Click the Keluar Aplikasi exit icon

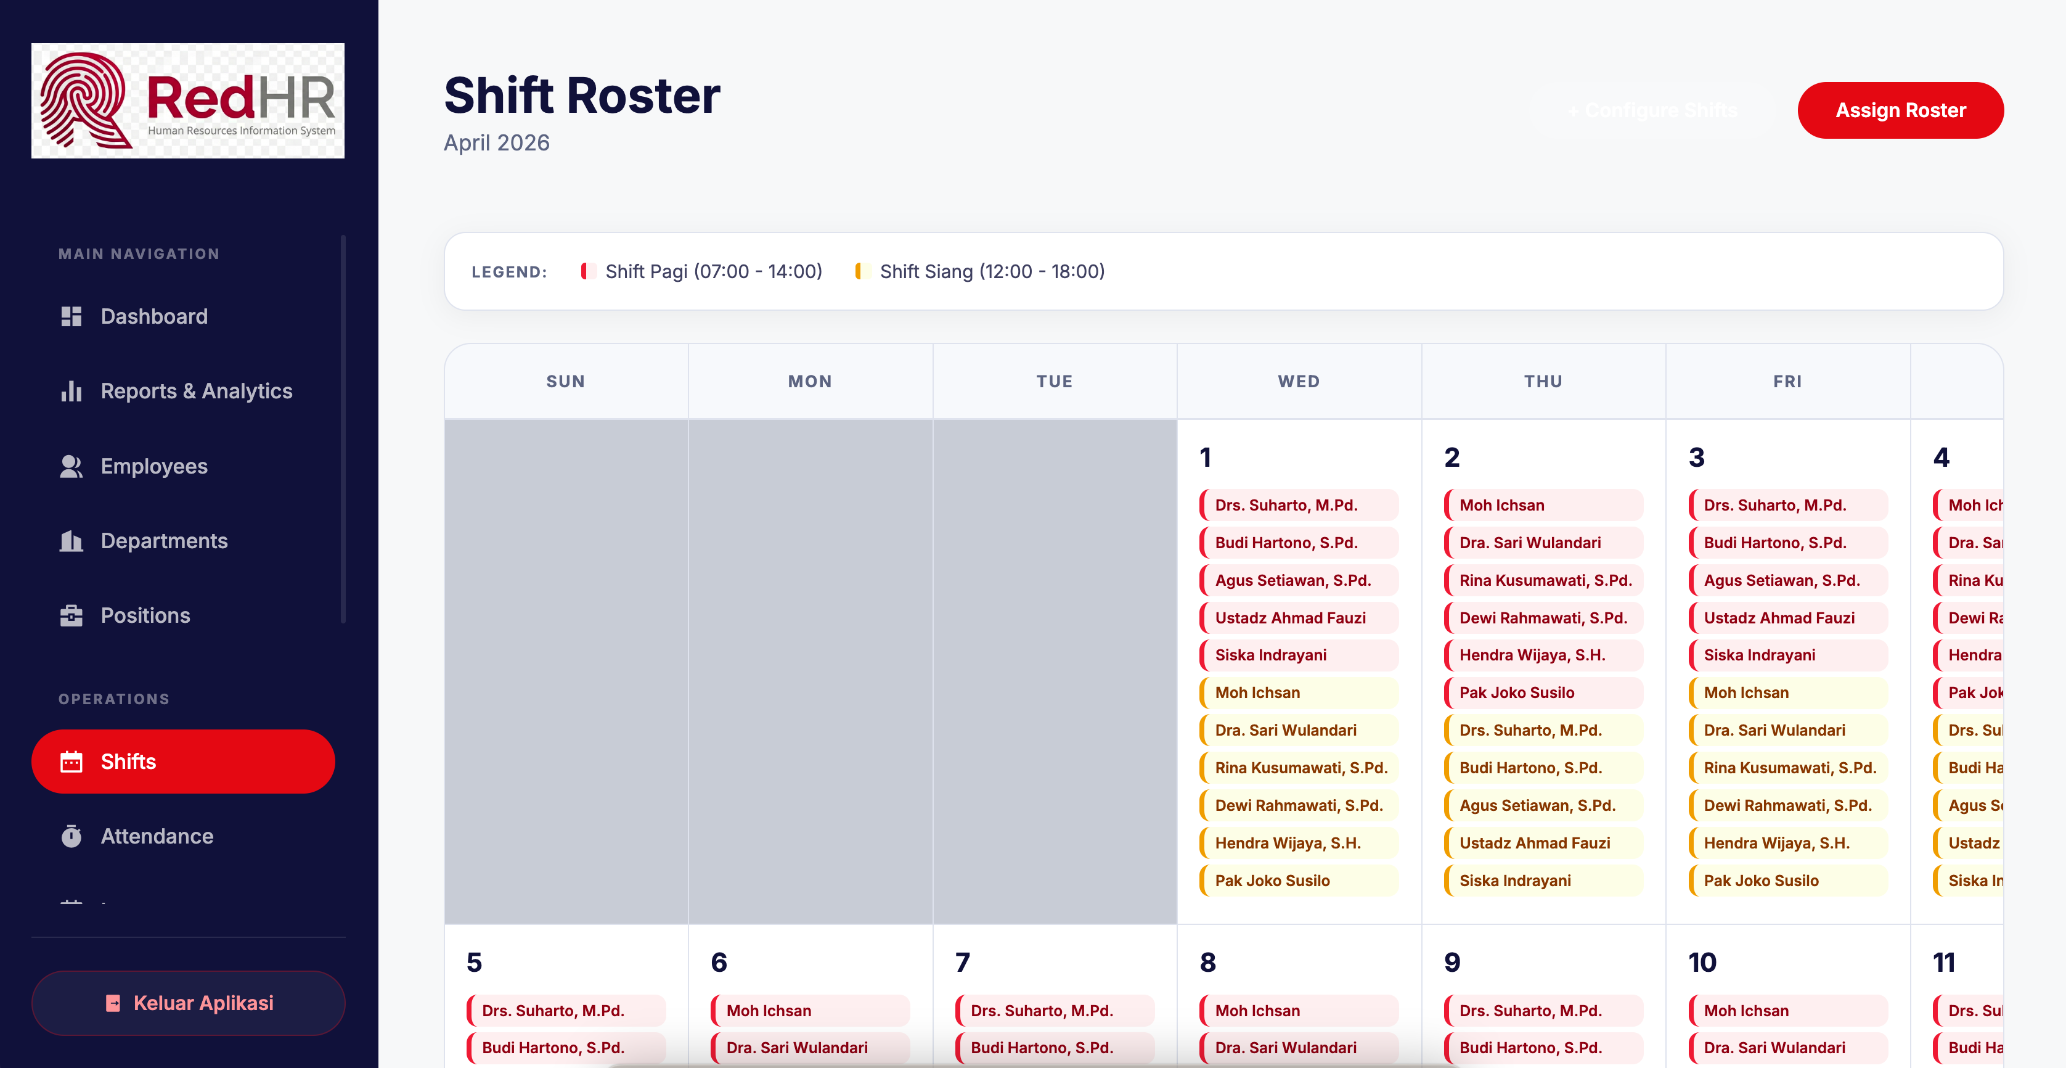[113, 1003]
